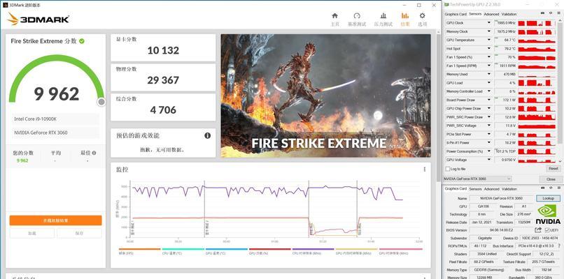
Task: Click the 3DMark vertical scrollbar
Action: 438,107
